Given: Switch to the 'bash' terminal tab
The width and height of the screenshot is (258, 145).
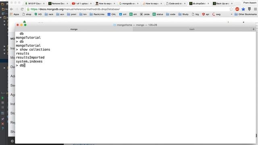Looking at the screenshot, I should pos(192,29).
